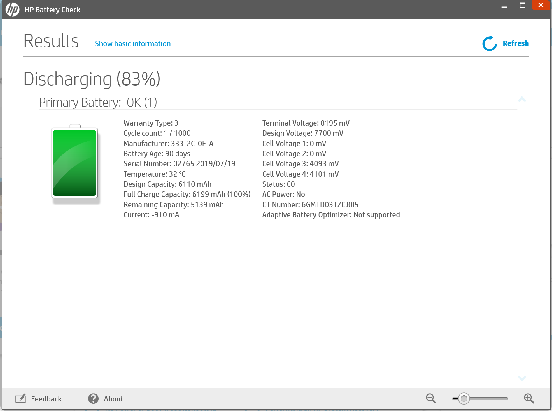Image resolution: width=552 pixels, height=411 pixels.
Task: Click the zoom slider handle
Action: pos(464,398)
